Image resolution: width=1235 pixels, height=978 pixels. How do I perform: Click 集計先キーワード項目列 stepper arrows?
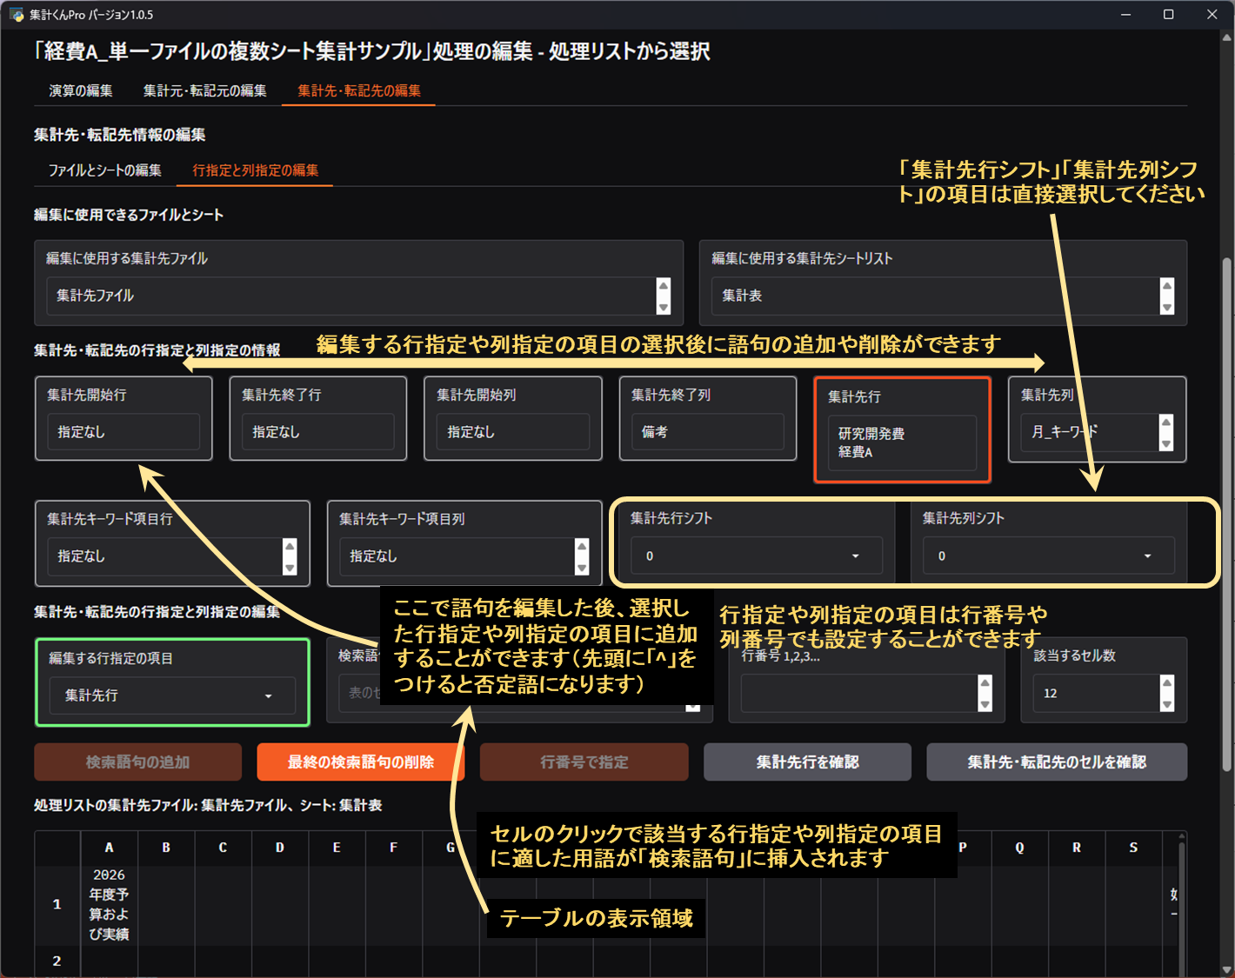(x=582, y=556)
